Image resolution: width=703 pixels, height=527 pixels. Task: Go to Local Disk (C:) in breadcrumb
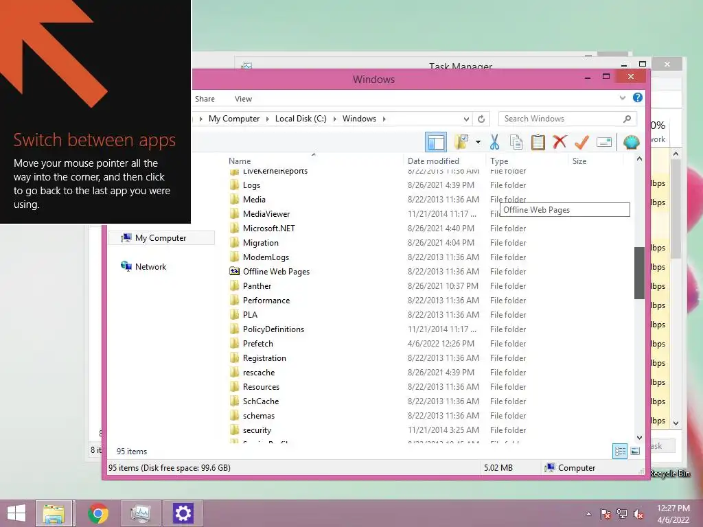pyautogui.click(x=301, y=119)
